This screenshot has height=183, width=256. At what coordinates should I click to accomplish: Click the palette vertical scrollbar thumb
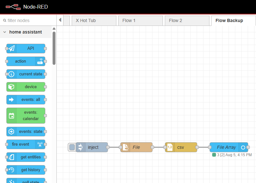(x=54, y=48)
